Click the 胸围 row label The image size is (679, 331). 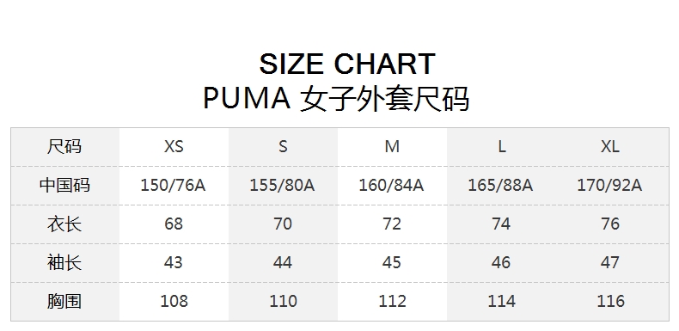[x=64, y=301]
